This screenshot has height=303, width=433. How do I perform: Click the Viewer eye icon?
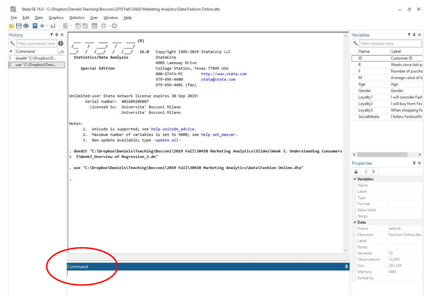tap(42, 26)
